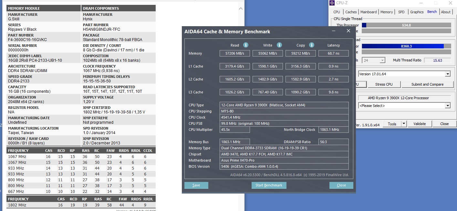Click North Bridge Clock 1863.1 MHz value
457x211 pixels.
334,130
